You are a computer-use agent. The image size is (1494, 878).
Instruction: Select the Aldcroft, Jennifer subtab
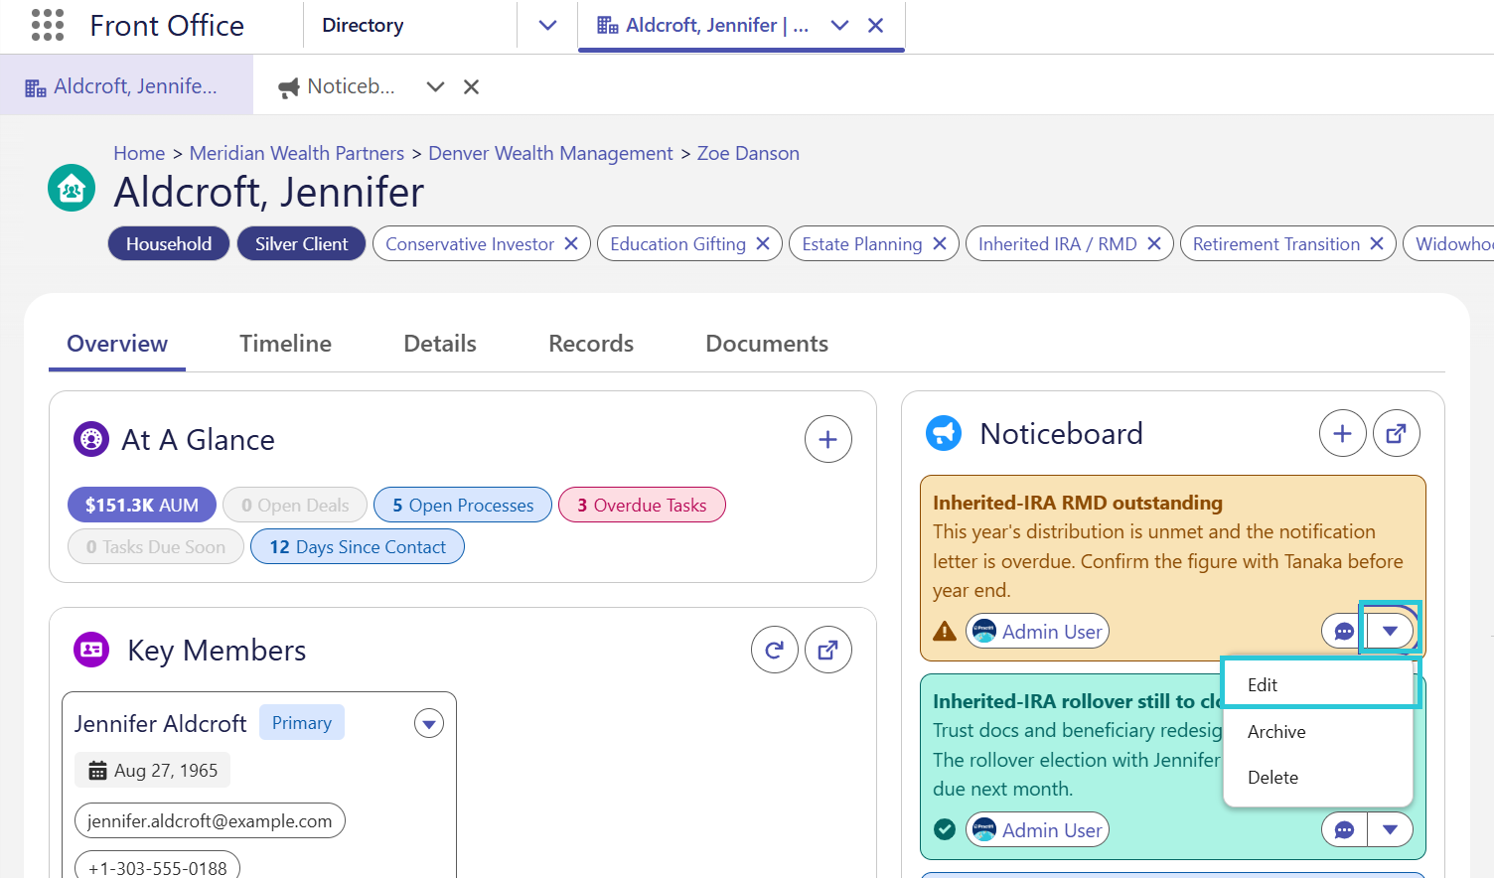[x=126, y=86]
